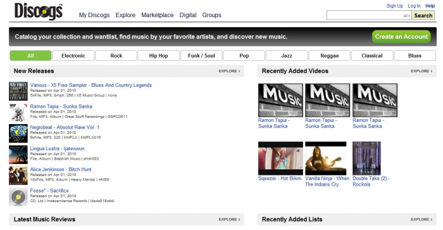Click the Sign Up link
The width and height of the screenshot is (443, 230).
click(395, 6)
